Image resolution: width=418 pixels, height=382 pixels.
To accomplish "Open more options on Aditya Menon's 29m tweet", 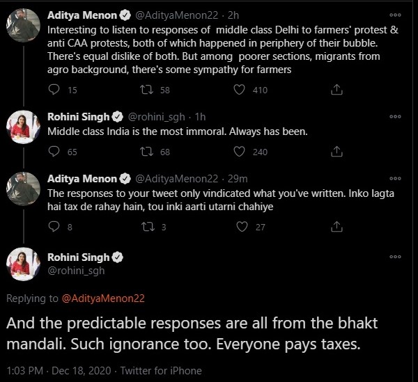I will tap(396, 179).
